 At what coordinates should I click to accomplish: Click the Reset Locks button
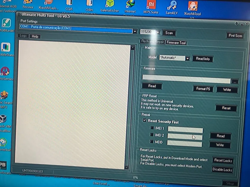pyautogui.click(x=223, y=160)
